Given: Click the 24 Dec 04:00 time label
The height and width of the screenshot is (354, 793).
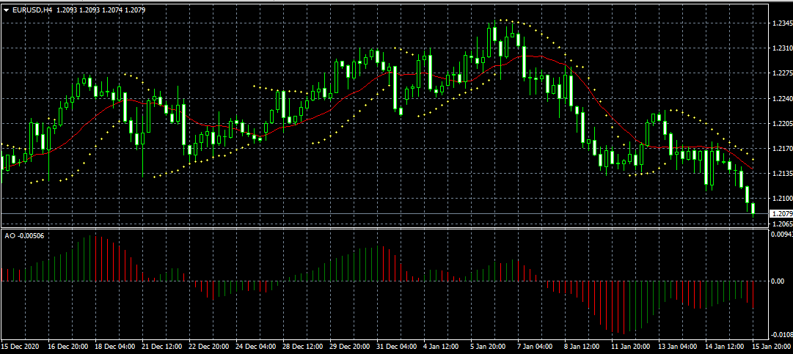Looking at the screenshot, I should [x=257, y=346].
